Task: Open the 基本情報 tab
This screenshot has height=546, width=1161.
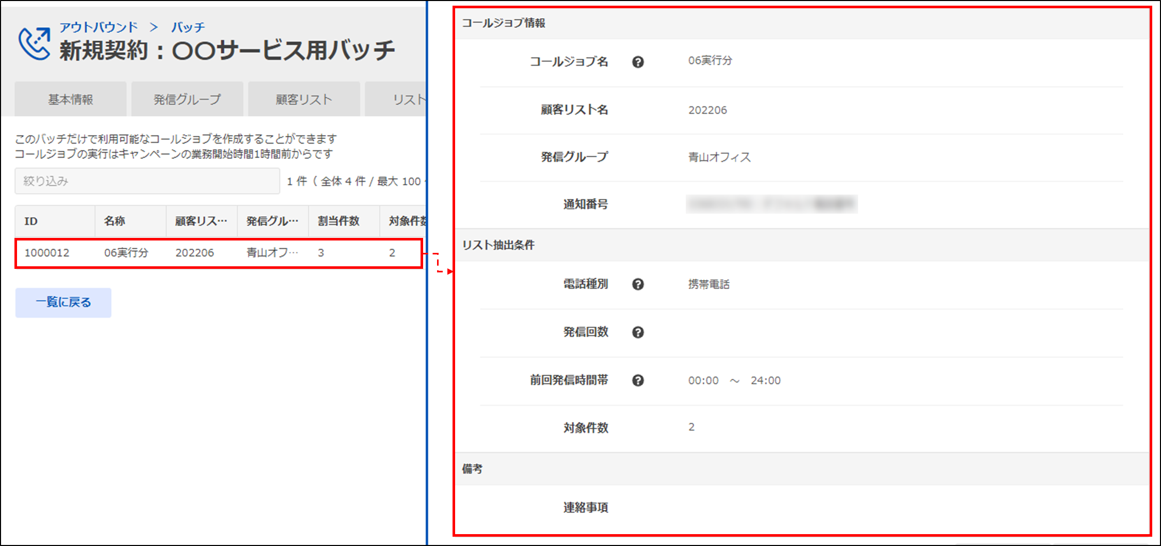Action: pyautogui.click(x=71, y=99)
